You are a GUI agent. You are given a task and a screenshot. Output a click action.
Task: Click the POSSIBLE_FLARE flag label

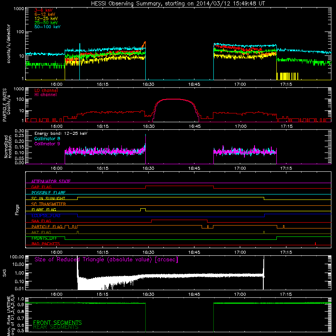click(48, 193)
